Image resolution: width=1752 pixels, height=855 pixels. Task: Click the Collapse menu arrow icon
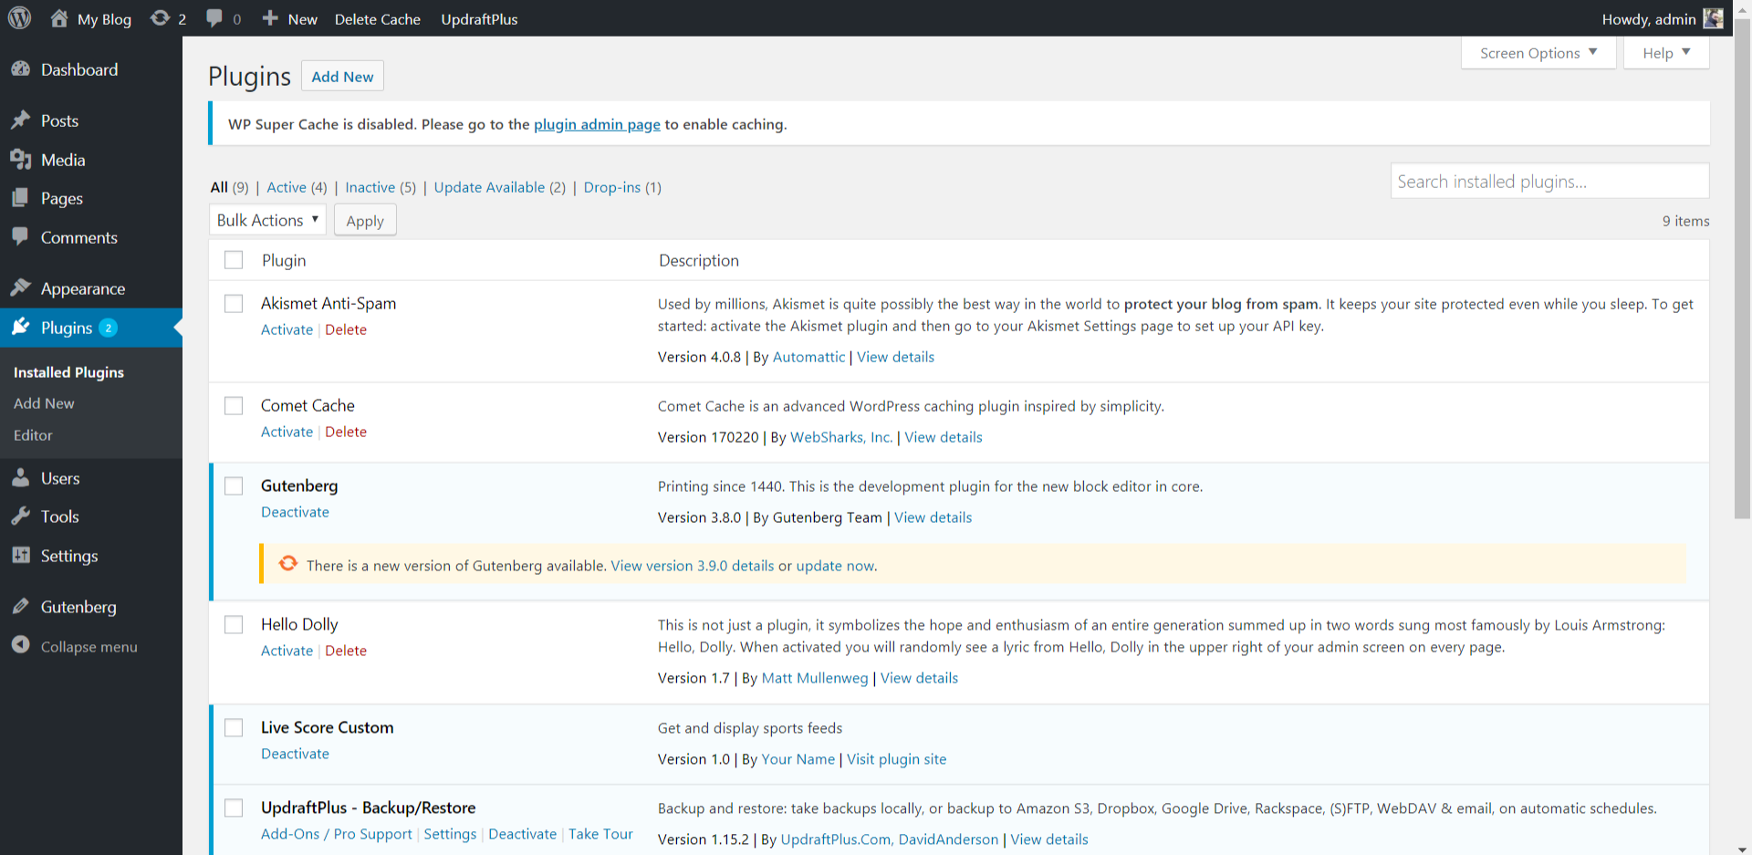[x=20, y=645]
